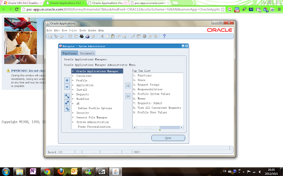Click the Expand Branch navigator button
Screen dimensions: 283x176
67,96
